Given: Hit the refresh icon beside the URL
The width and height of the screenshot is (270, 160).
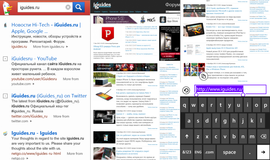Looking at the screenshot, I should 186,90.
